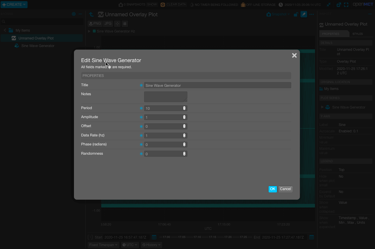
Task: Focus the Title input field
Action: 218,85
